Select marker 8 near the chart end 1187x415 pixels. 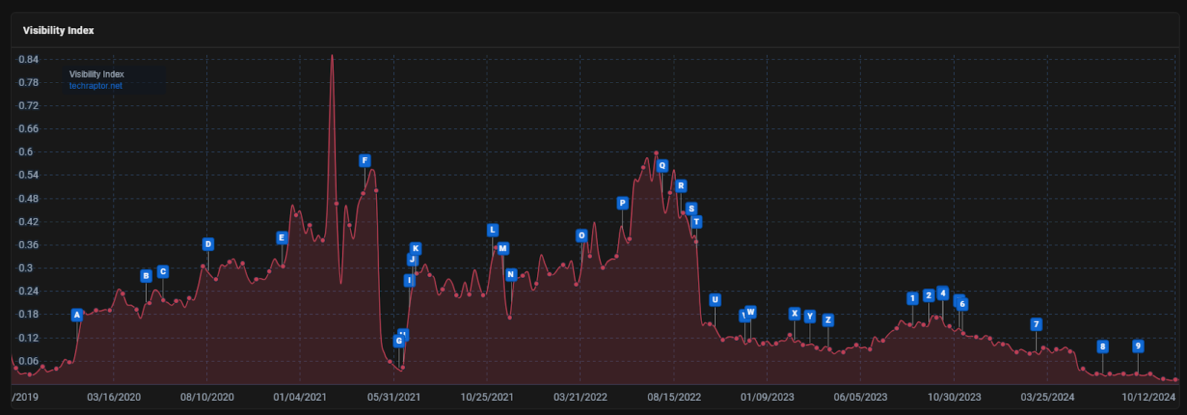[x=1102, y=347]
